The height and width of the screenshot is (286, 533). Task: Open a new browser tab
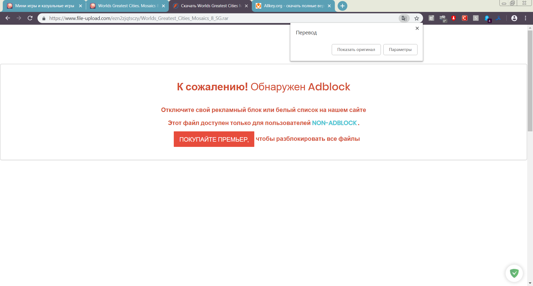coord(343,6)
